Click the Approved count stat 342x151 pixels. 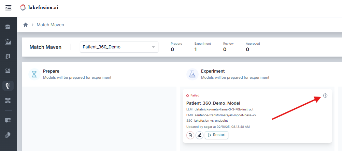(x=253, y=47)
